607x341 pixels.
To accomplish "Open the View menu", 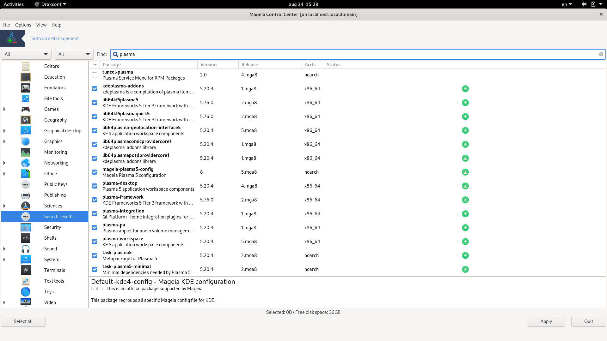I will pyautogui.click(x=41, y=25).
